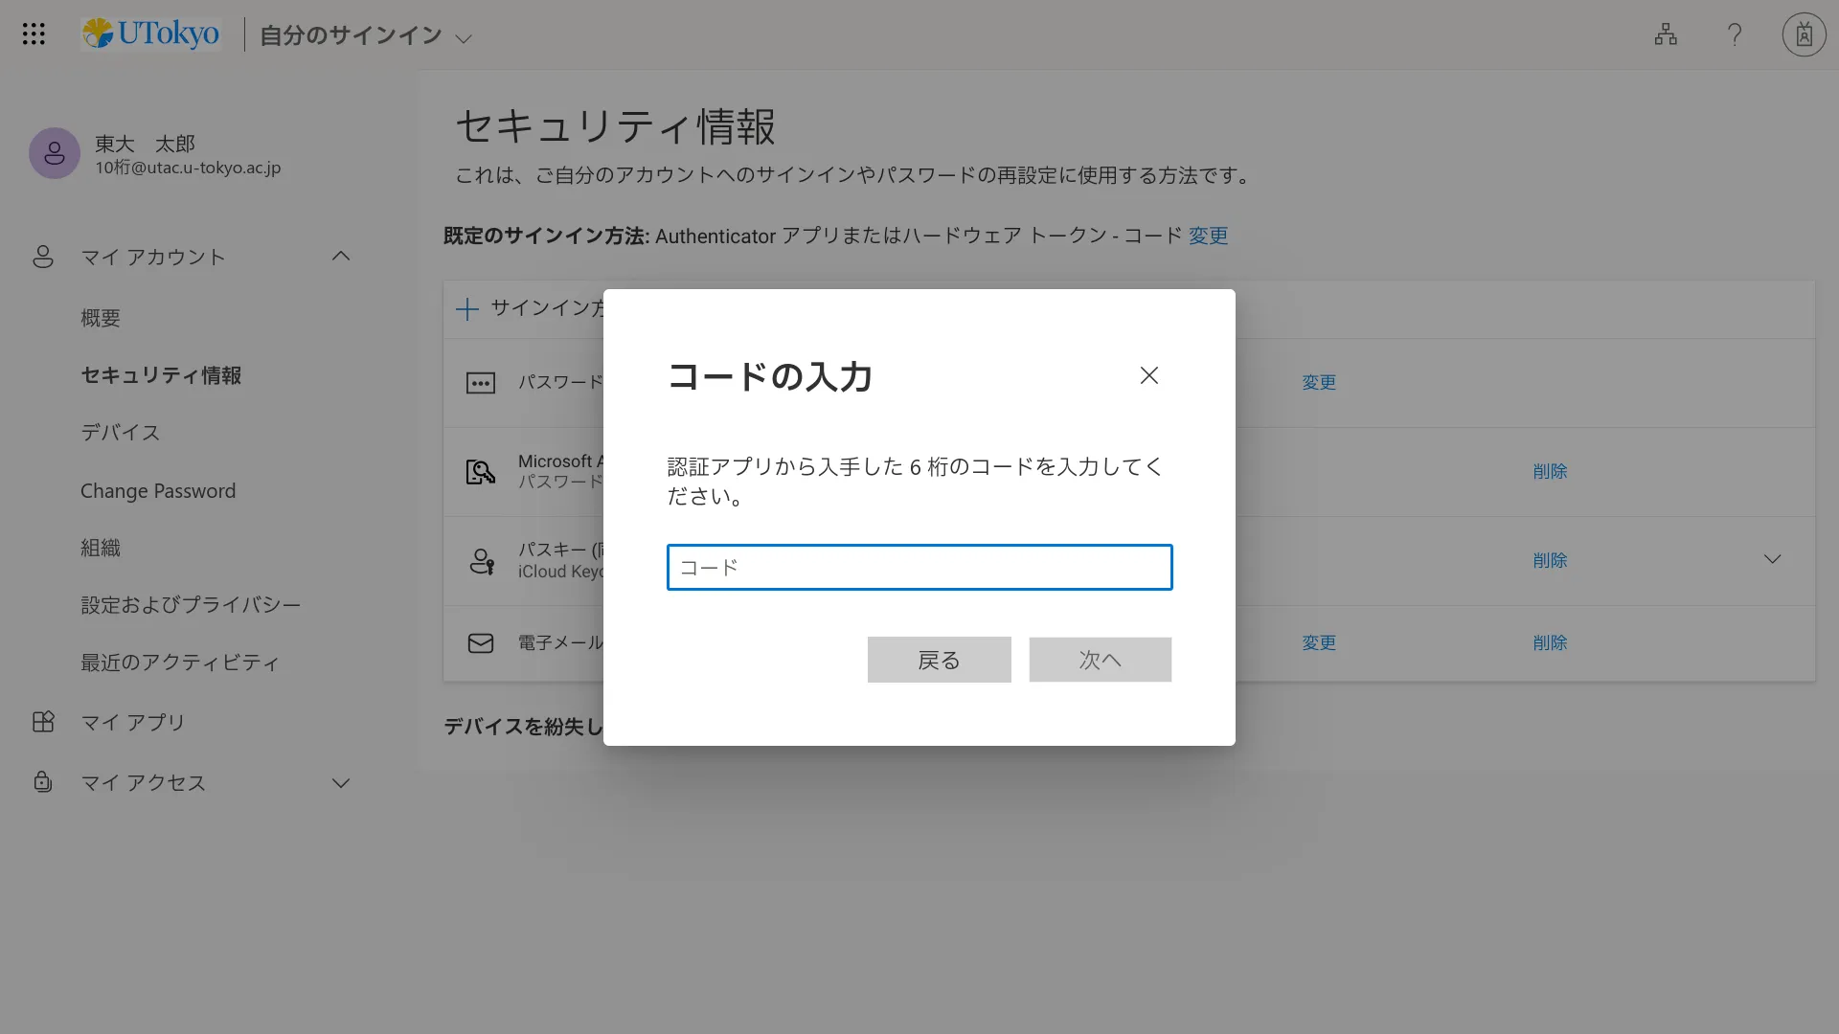Click the Microsoft Authenticator row icon
The image size is (1839, 1034).
tap(481, 472)
